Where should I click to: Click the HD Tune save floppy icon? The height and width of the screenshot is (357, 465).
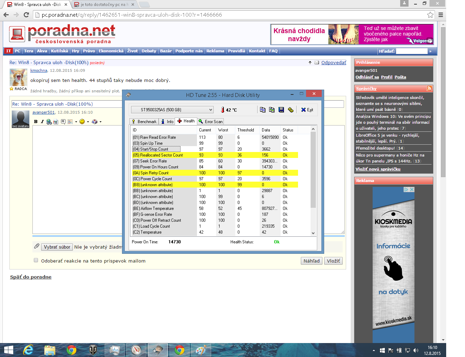(x=281, y=110)
